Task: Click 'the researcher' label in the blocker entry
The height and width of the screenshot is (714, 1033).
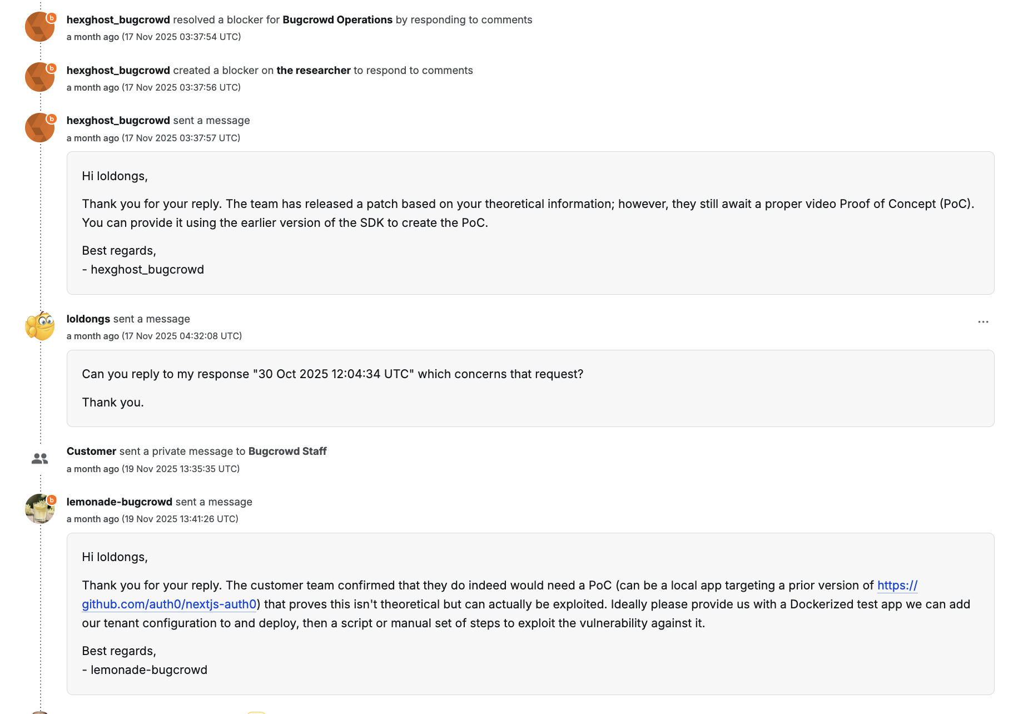Action: (x=313, y=70)
